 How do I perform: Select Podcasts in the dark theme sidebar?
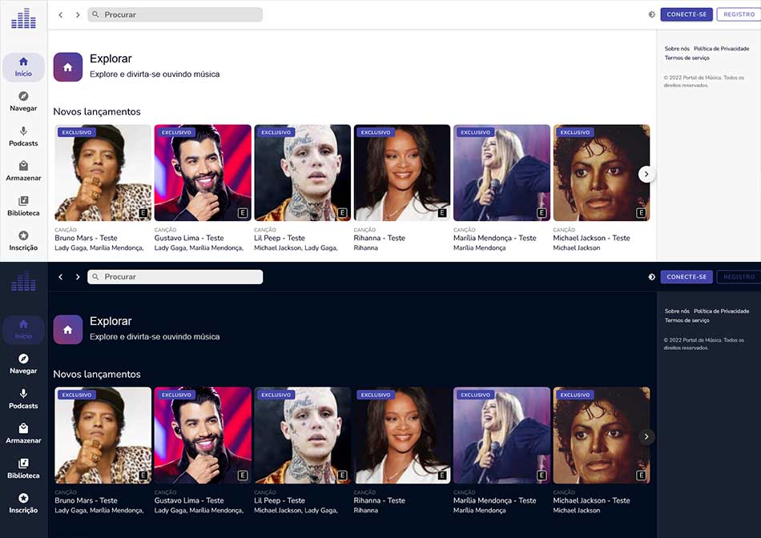pyautogui.click(x=23, y=399)
